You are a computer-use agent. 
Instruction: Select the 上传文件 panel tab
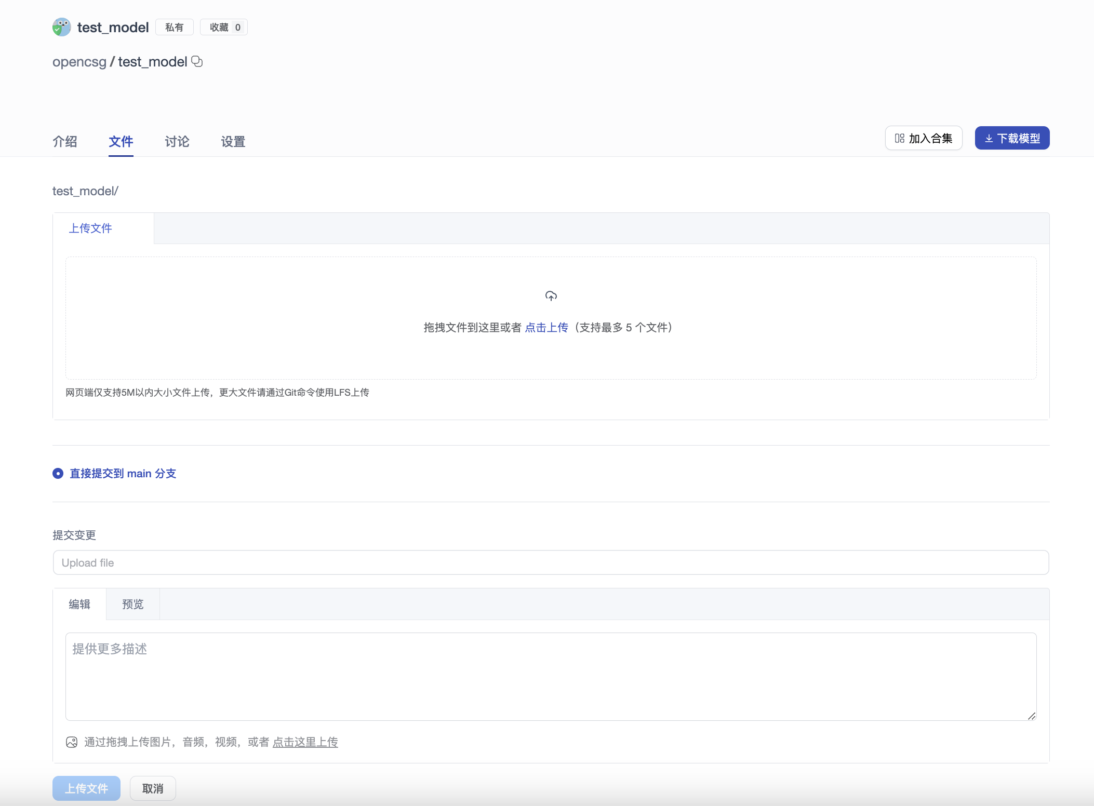pyautogui.click(x=90, y=228)
